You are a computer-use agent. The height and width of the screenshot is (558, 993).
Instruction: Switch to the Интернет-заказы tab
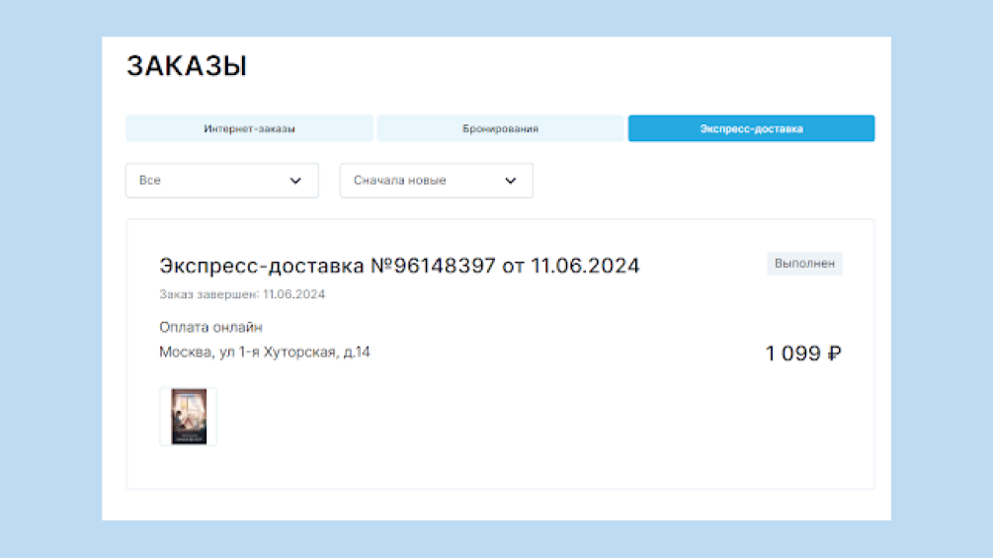[x=249, y=128]
